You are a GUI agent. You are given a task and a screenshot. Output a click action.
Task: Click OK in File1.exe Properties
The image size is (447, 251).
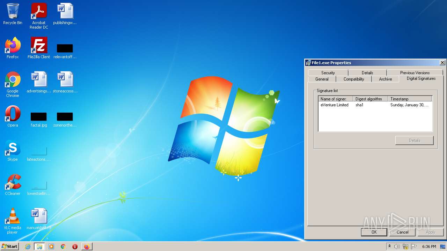(374, 232)
